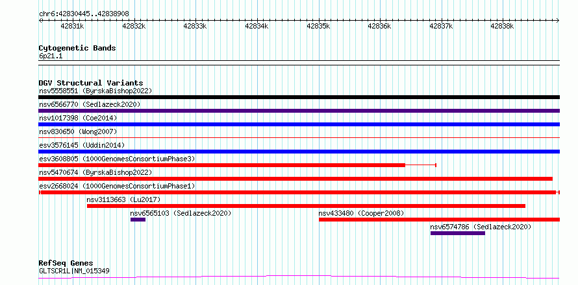Click the ruler's right end arrow
The height and width of the screenshot is (285, 578).
point(558,20)
